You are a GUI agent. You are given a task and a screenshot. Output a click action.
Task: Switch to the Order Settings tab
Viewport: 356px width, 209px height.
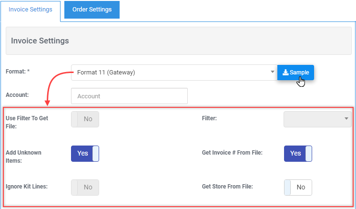point(92,10)
